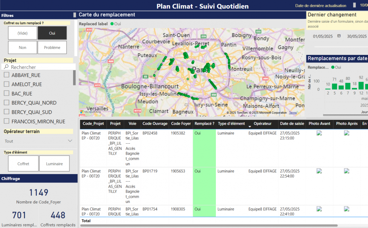Open Photo Après image for foyer 1908305
This screenshot has height=228, width=368.
tap(347, 209)
